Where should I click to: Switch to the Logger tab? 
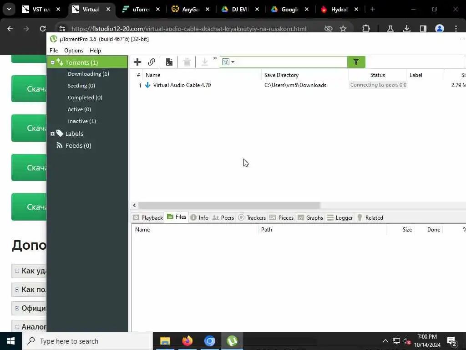pyautogui.click(x=339, y=217)
